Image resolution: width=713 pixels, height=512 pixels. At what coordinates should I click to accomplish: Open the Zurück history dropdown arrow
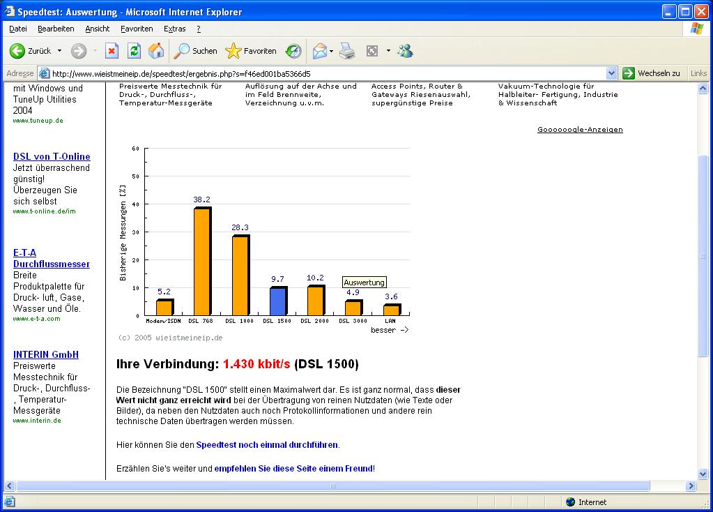click(59, 51)
